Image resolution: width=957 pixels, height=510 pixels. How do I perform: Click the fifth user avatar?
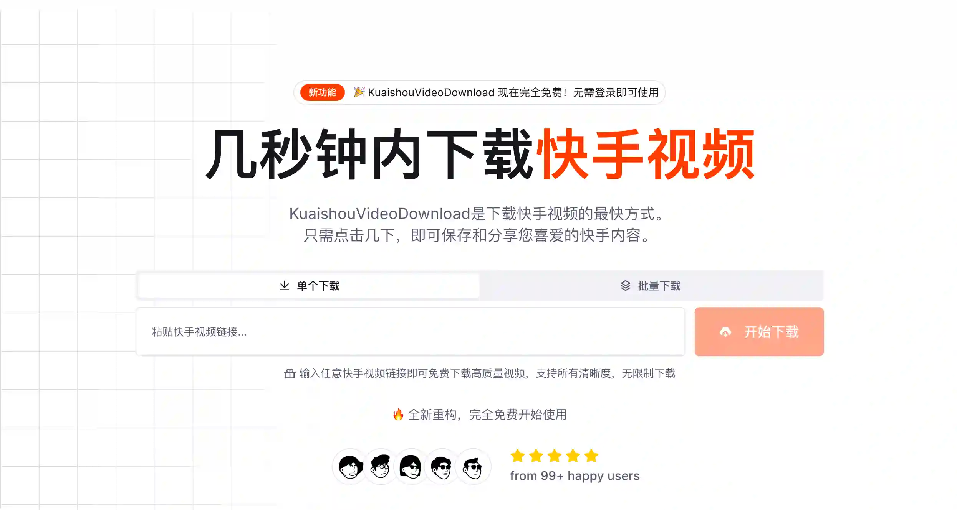coord(473,467)
